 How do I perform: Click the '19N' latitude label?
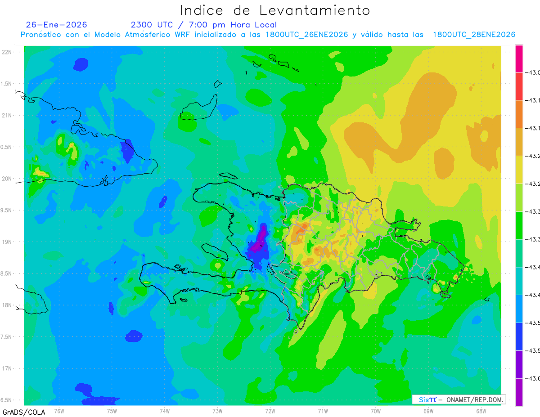point(8,242)
